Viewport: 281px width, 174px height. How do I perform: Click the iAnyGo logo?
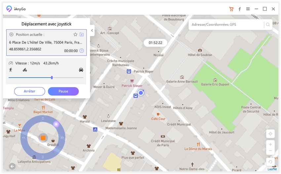click(9, 9)
